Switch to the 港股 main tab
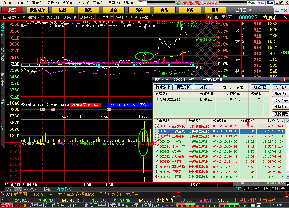The height and width of the screenshot is (208, 289). (x=63, y=10)
